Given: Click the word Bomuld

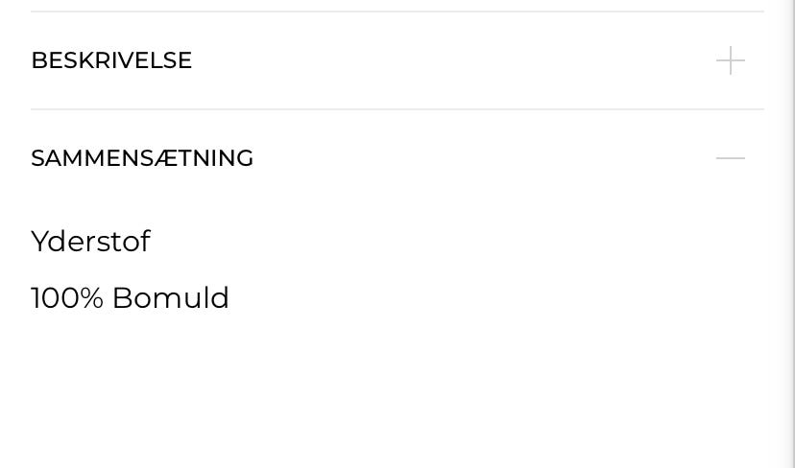Looking at the screenshot, I should tap(170, 298).
